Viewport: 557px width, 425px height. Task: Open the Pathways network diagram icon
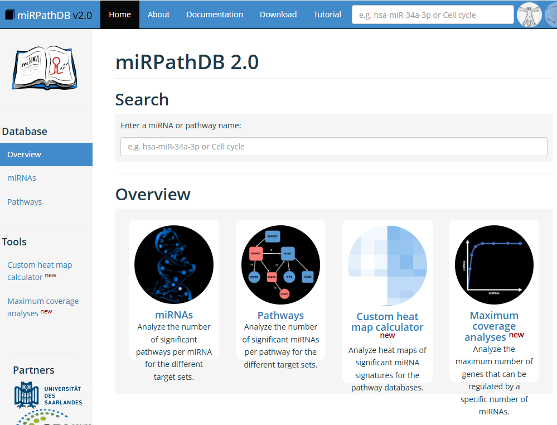(280, 265)
